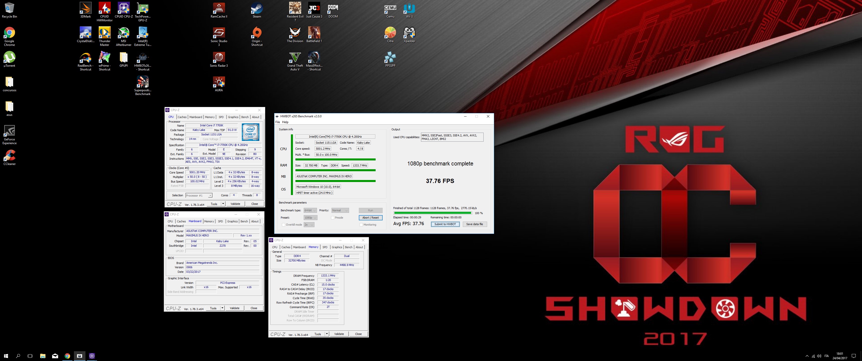Open TechPowerUp GPU-Z desktop icon

(143, 12)
